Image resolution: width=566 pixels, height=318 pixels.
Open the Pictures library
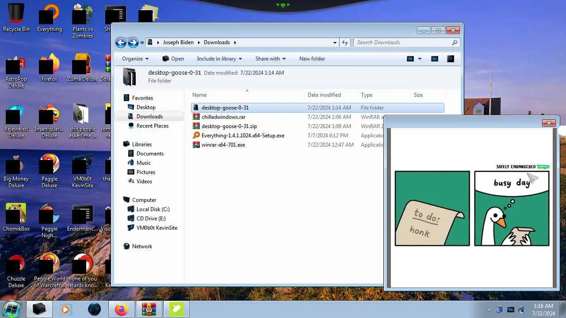point(146,172)
